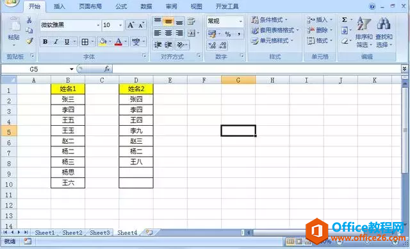Switch to the 页面布局 (Page Layout) tab
Viewport: 410px width, 249px height.
coord(90,6)
